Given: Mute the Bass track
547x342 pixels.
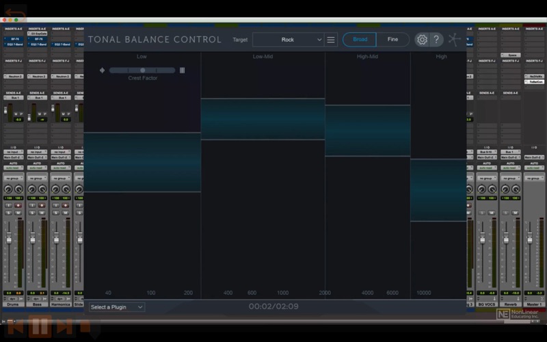Looking at the screenshot, I should [42, 213].
